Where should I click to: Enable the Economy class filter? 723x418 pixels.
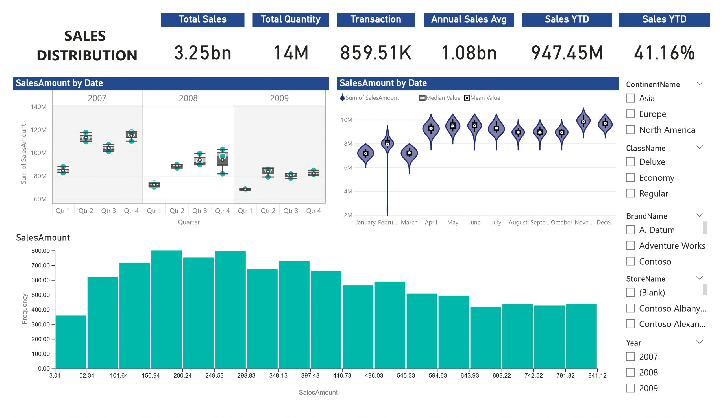(x=630, y=178)
